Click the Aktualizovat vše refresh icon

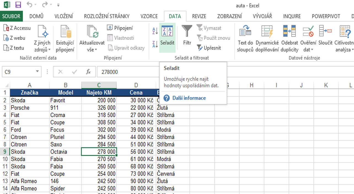[92, 31]
